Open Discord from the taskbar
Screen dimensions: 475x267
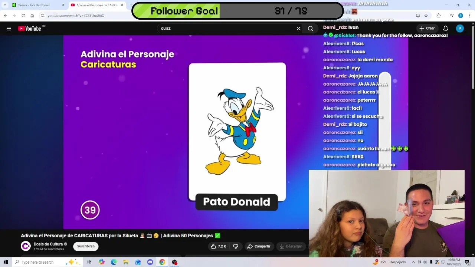[150, 262]
